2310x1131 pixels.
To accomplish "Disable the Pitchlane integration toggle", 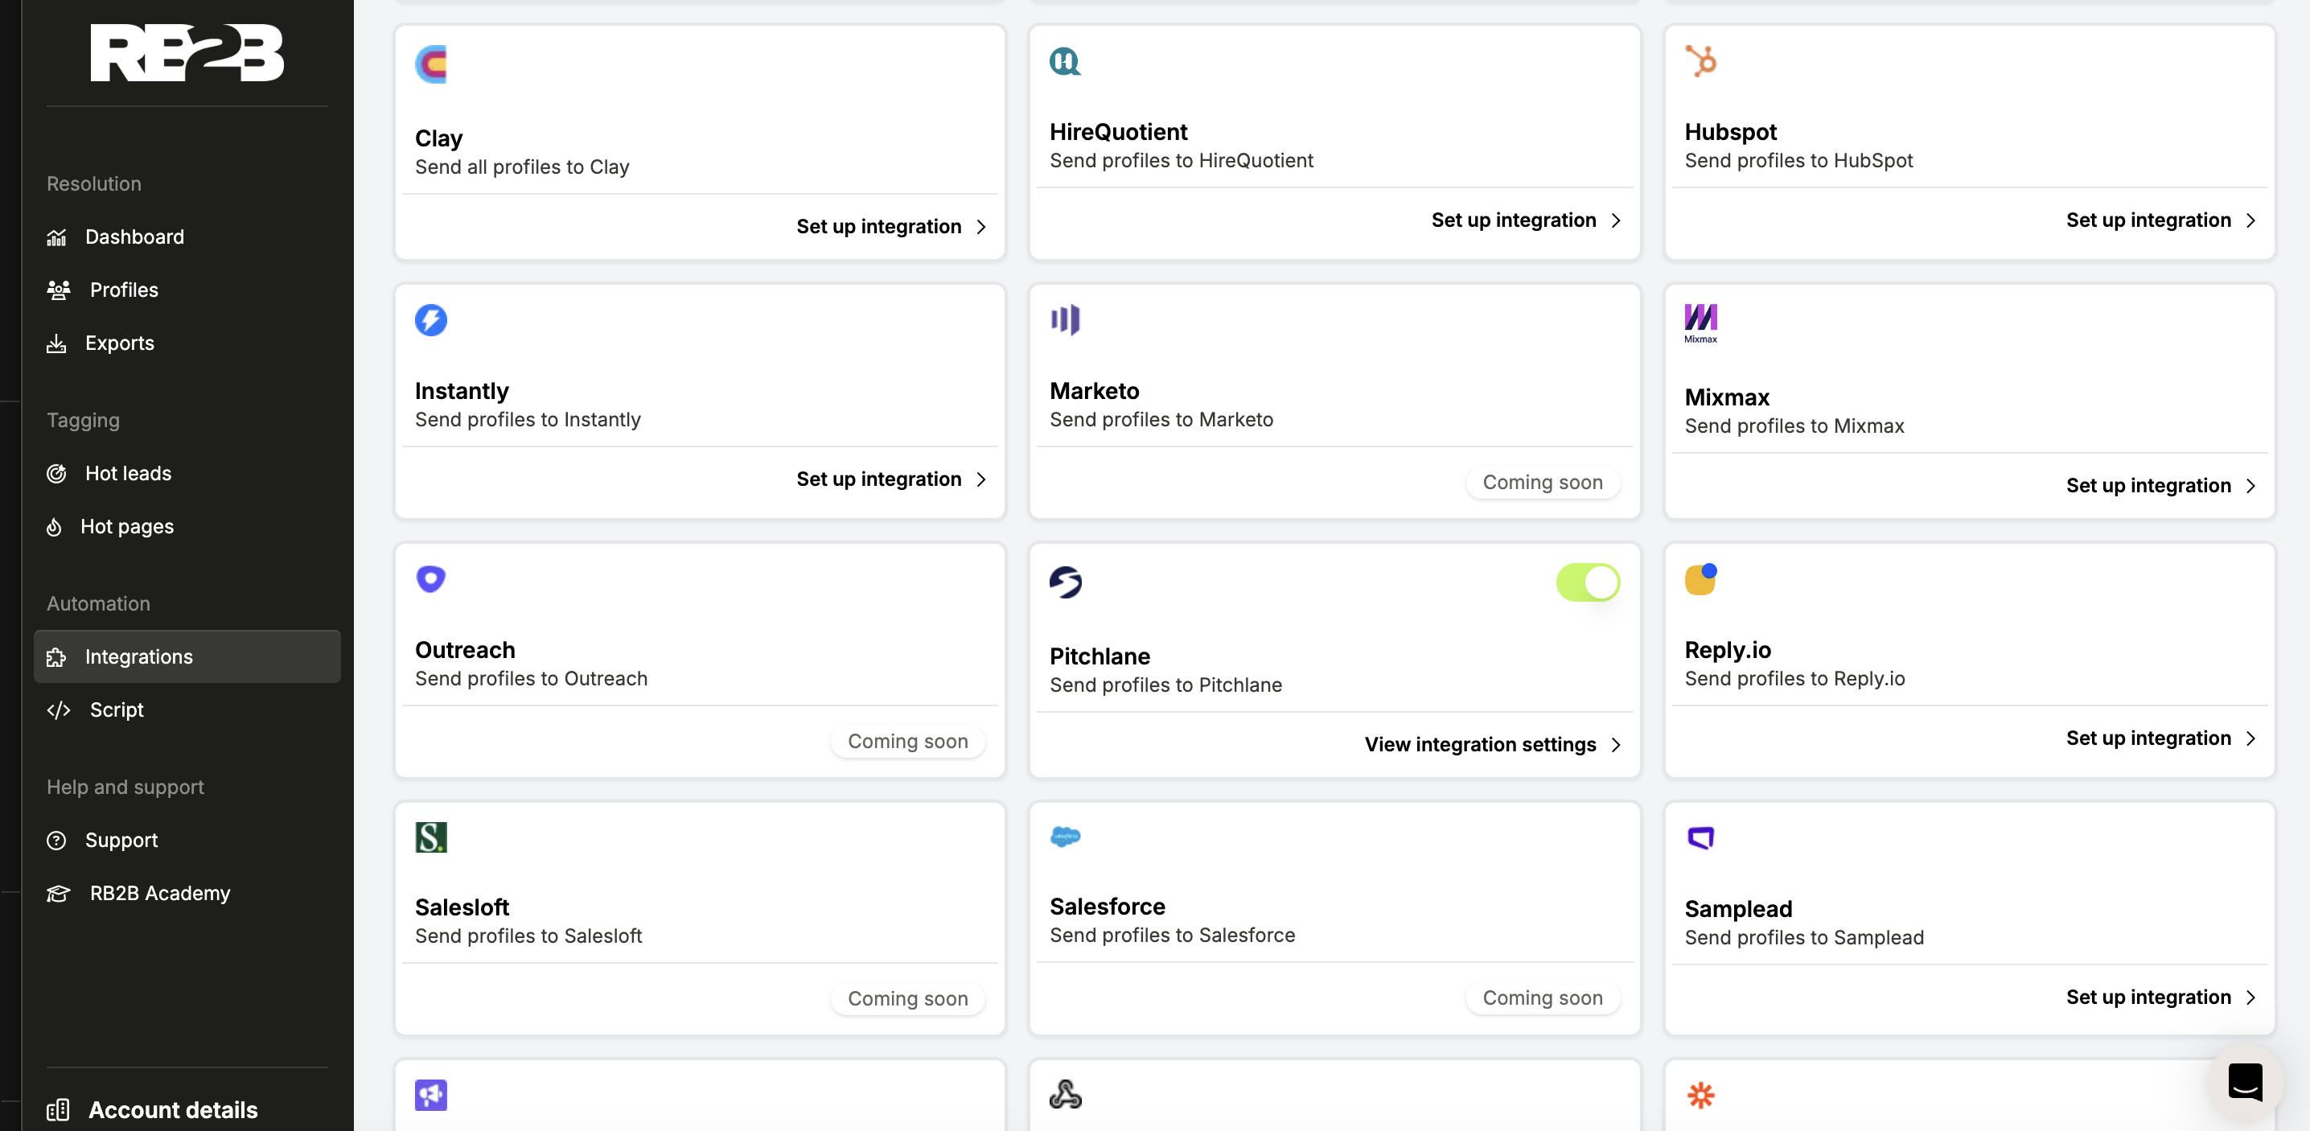I will coord(1588,583).
